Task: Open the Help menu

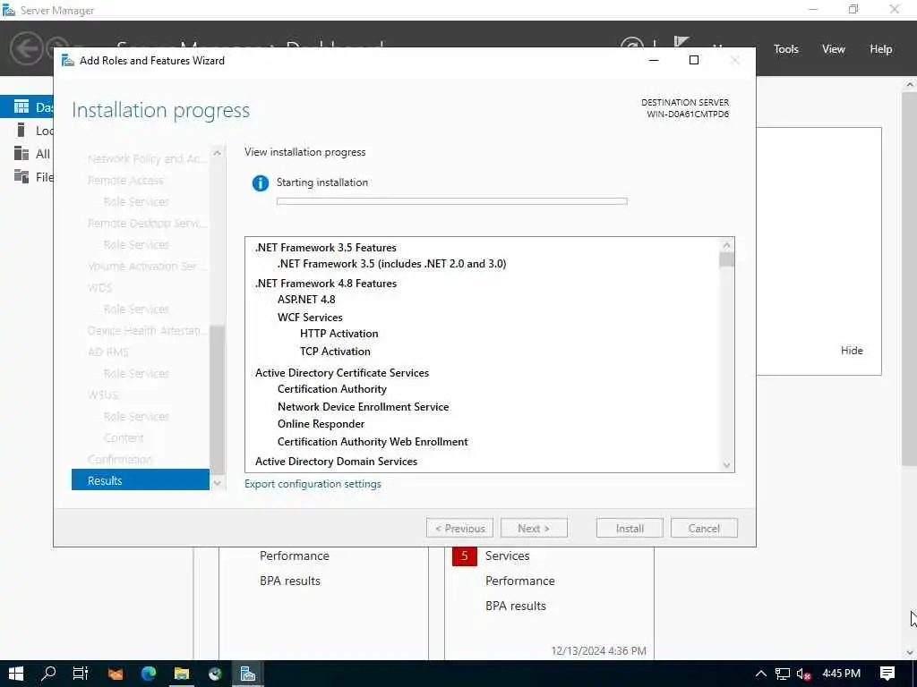Action: (881, 49)
